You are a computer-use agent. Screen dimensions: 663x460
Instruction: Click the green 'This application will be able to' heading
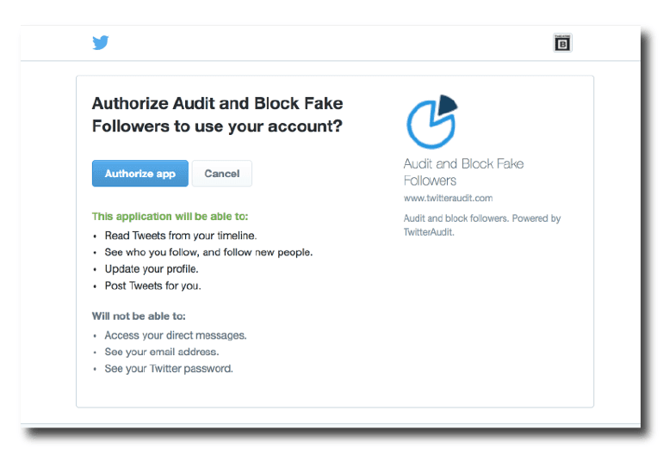[170, 217]
